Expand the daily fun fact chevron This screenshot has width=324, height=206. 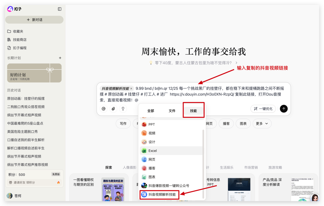coord(236,63)
